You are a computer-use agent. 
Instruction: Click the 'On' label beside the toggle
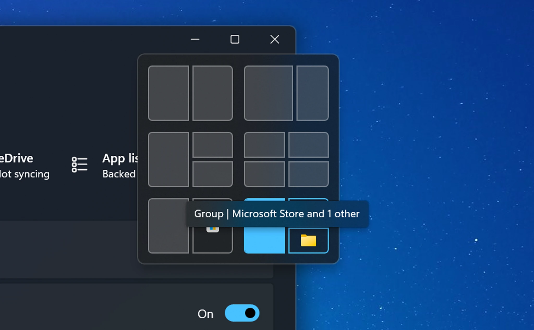(x=205, y=314)
